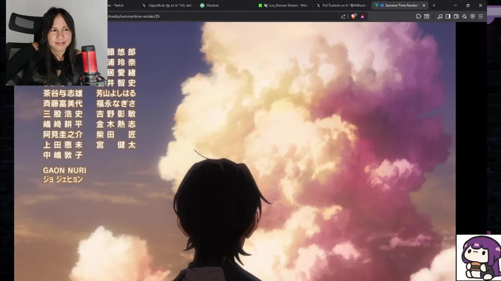Open the browser hamburger menu
The width and height of the screenshot is (501, 281).
click(481, 16)
